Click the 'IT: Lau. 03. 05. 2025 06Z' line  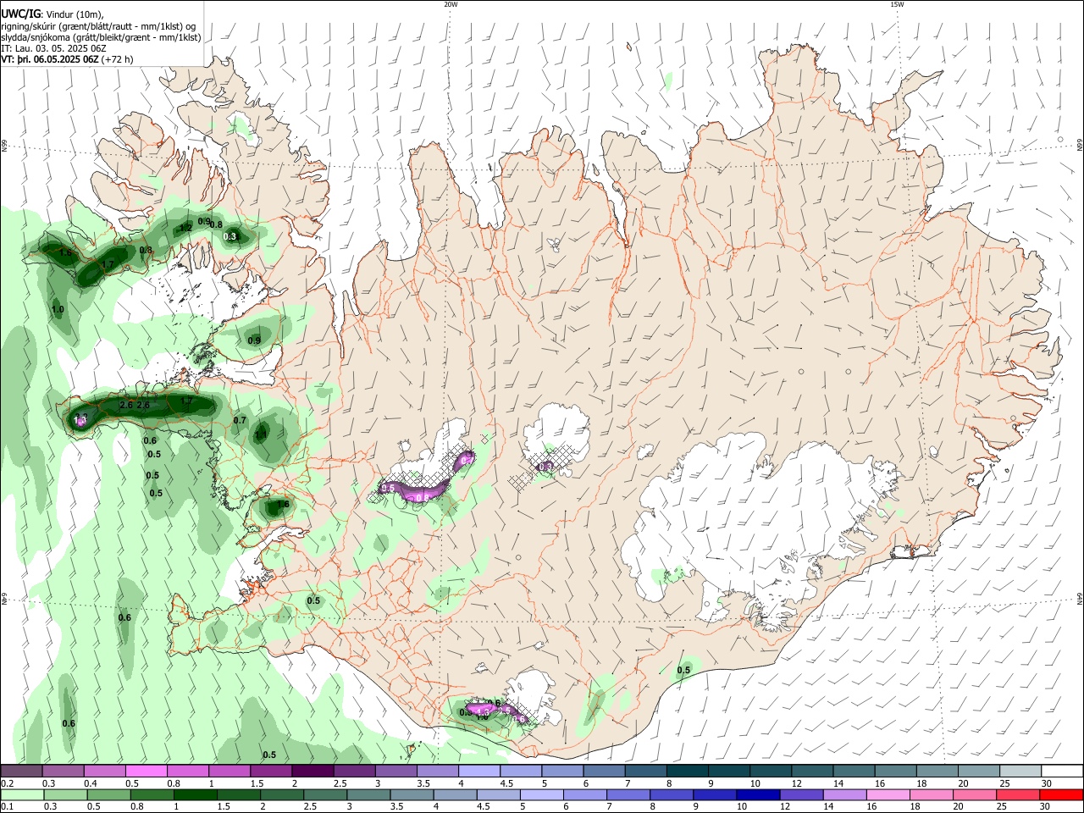pos(53,48)
